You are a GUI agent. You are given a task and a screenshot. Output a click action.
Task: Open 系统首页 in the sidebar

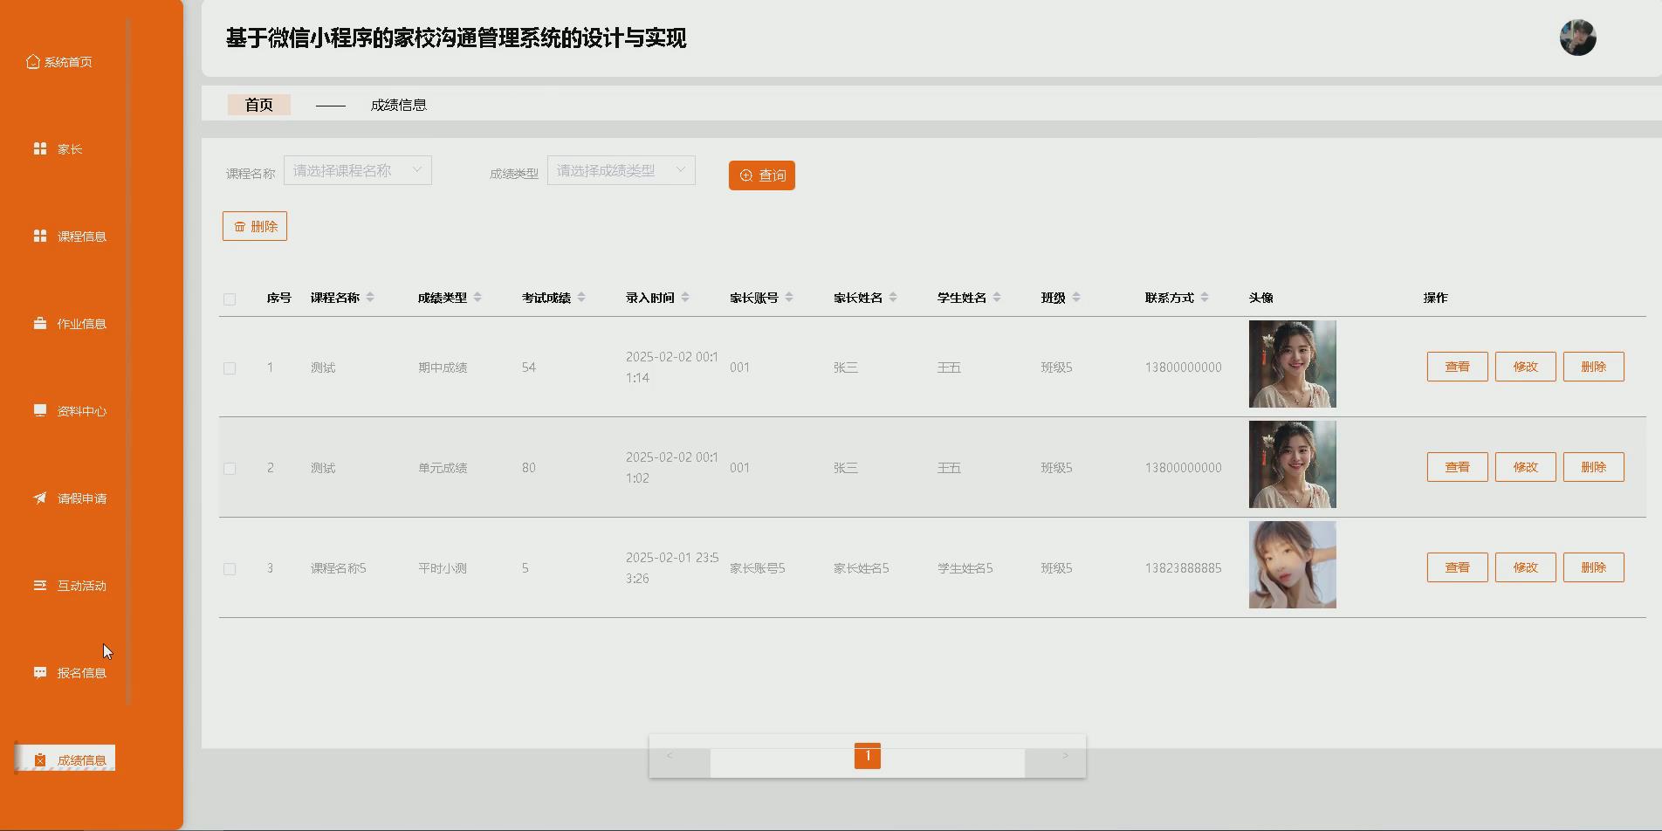click(x=59, y=62)
